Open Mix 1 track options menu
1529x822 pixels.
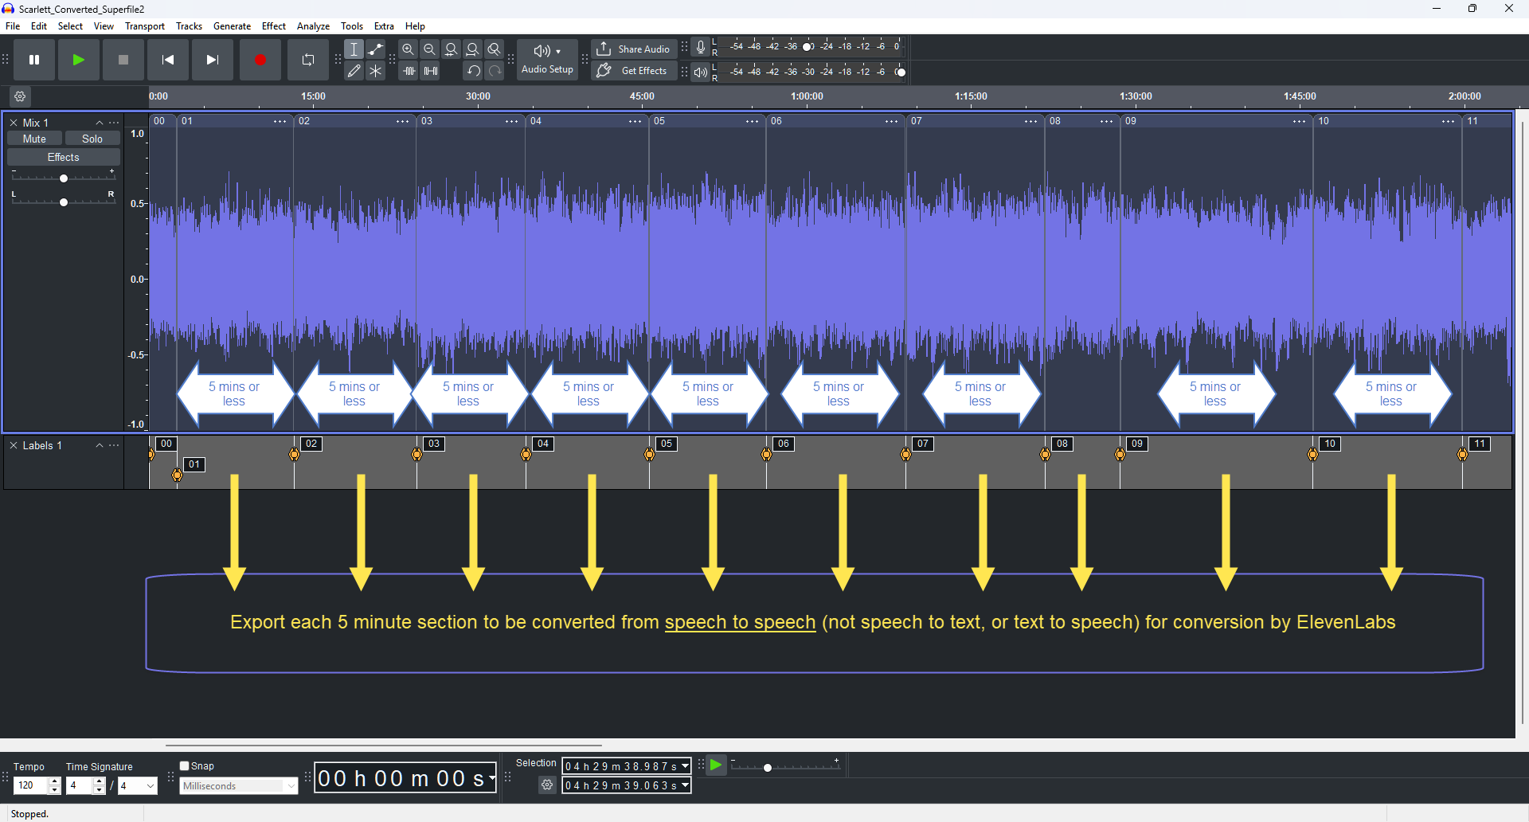[115, 123]
